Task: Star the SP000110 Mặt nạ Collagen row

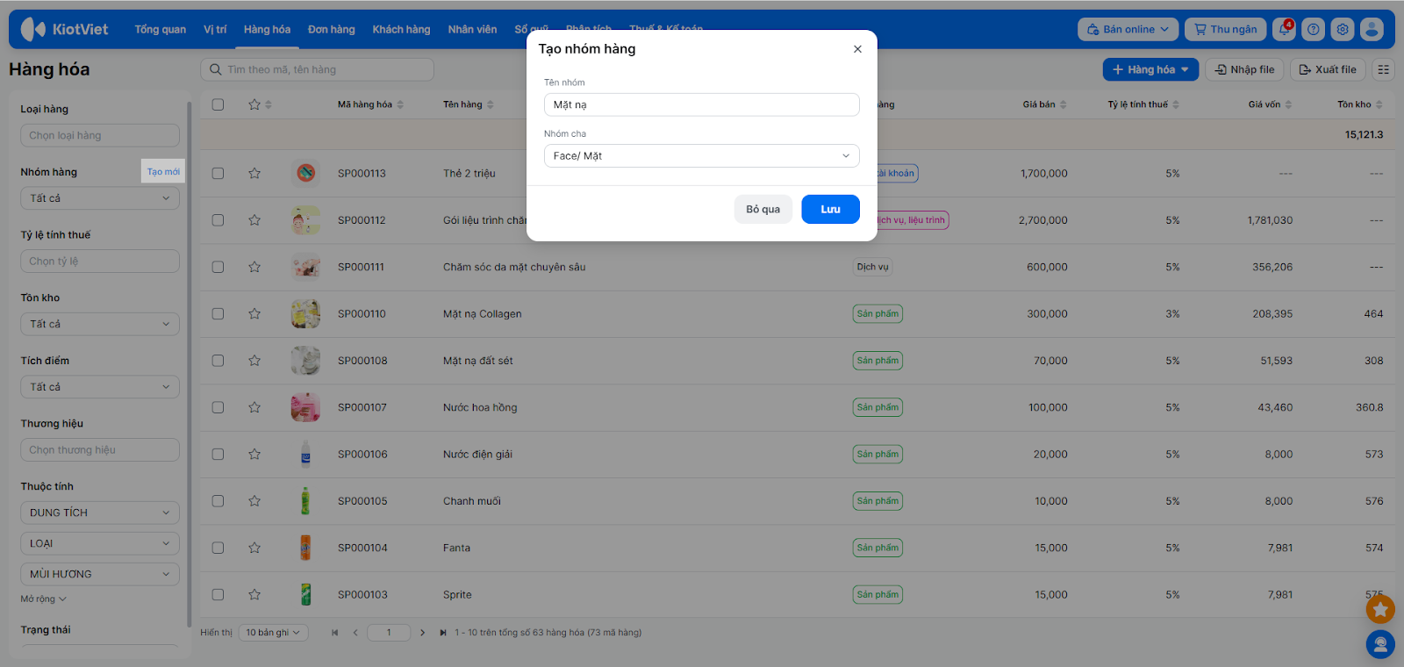Action: [254, 314]
